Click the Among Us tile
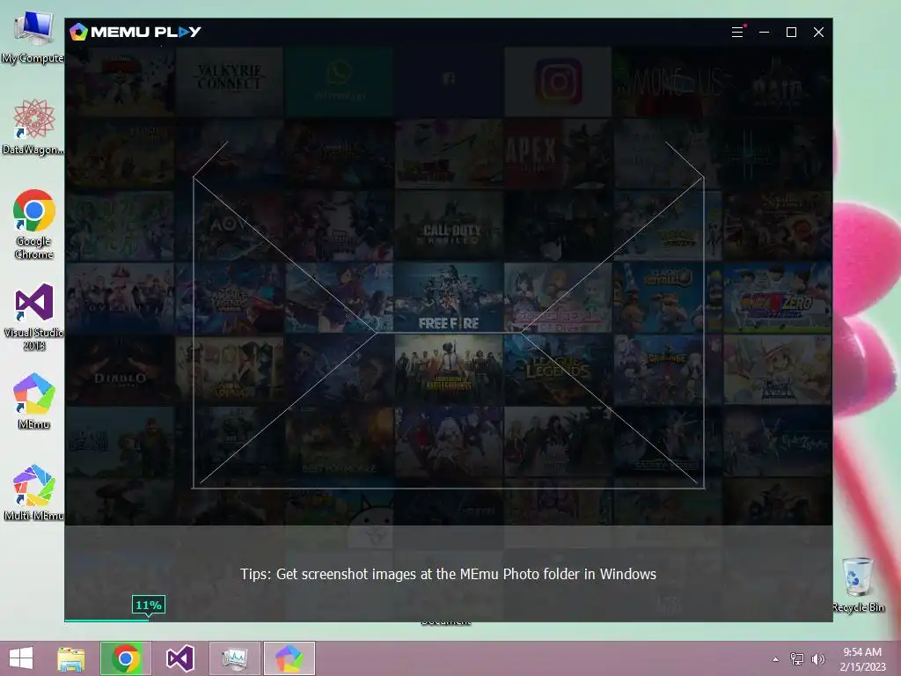This screenshot has width=901, height=676. click(669, 81)
